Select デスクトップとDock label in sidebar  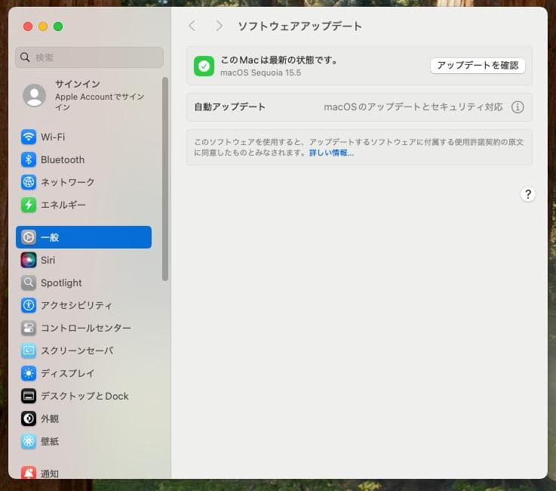click(84, 396)
